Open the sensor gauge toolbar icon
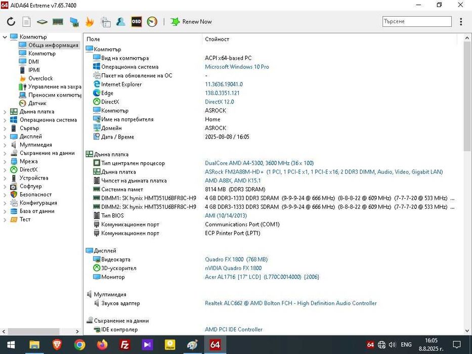 coord(152,22)
